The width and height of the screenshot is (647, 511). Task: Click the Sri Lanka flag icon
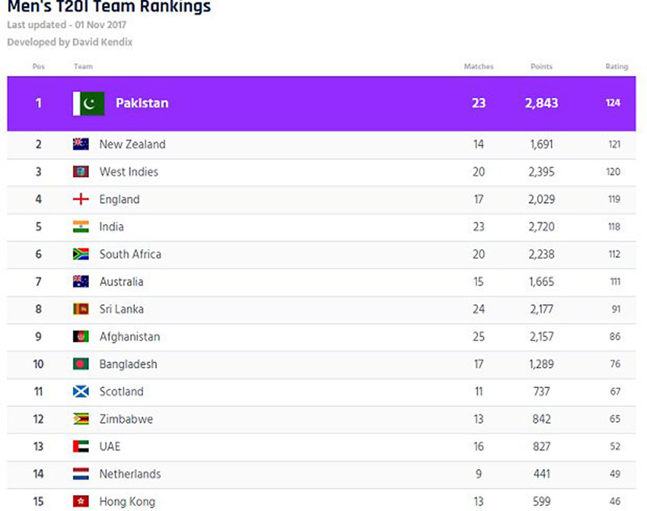pos(80,309)
